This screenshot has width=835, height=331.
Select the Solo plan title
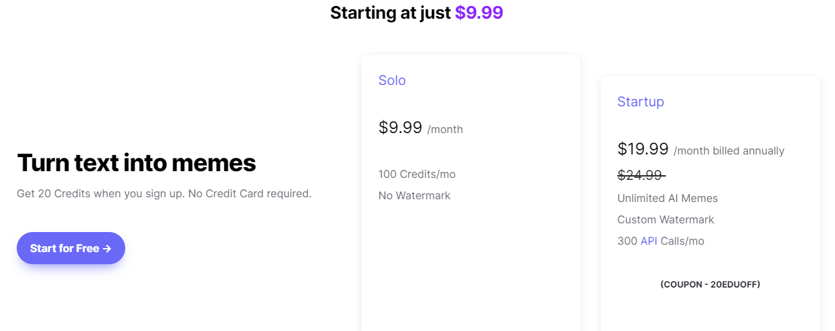coord(392,80)
